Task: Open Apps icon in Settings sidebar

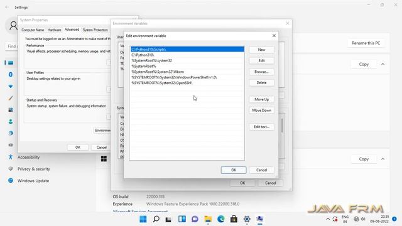Action: 11,110
